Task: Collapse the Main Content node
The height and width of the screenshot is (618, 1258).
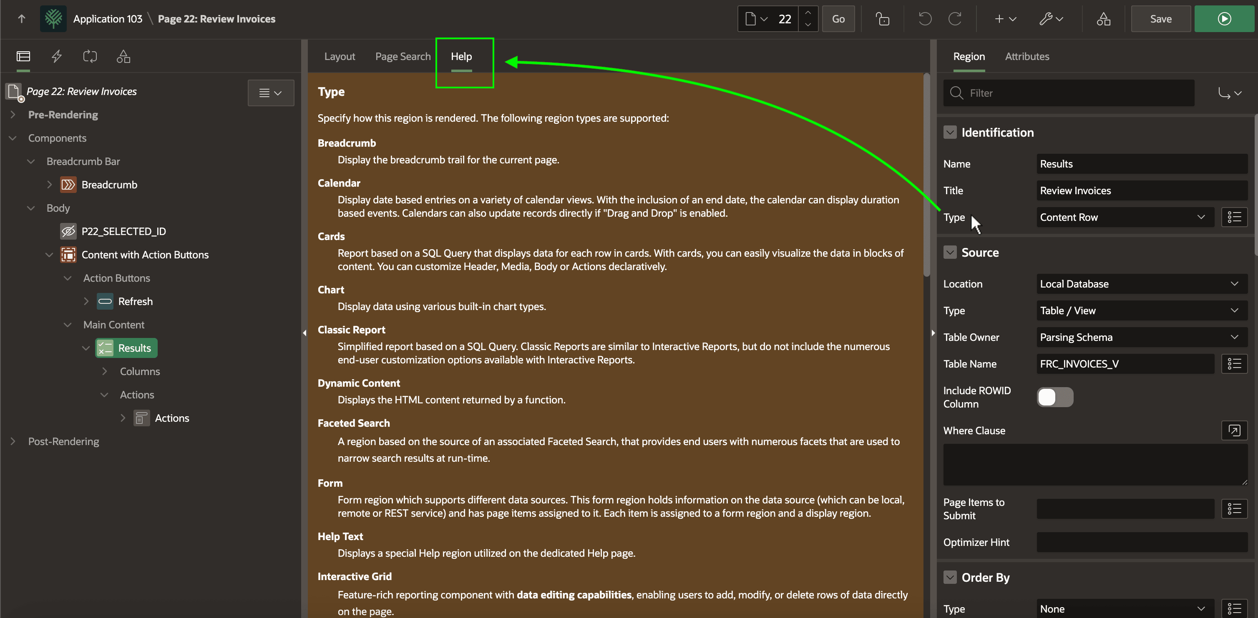Action: tap(68, 325)
